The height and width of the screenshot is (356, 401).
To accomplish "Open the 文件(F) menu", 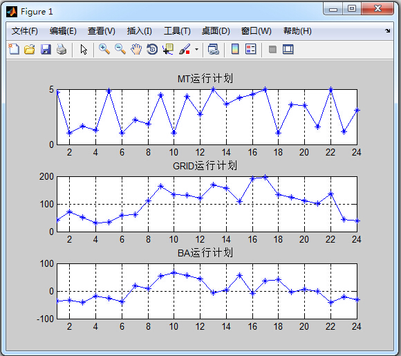I will pyautogui.click(x=25, y=31).
